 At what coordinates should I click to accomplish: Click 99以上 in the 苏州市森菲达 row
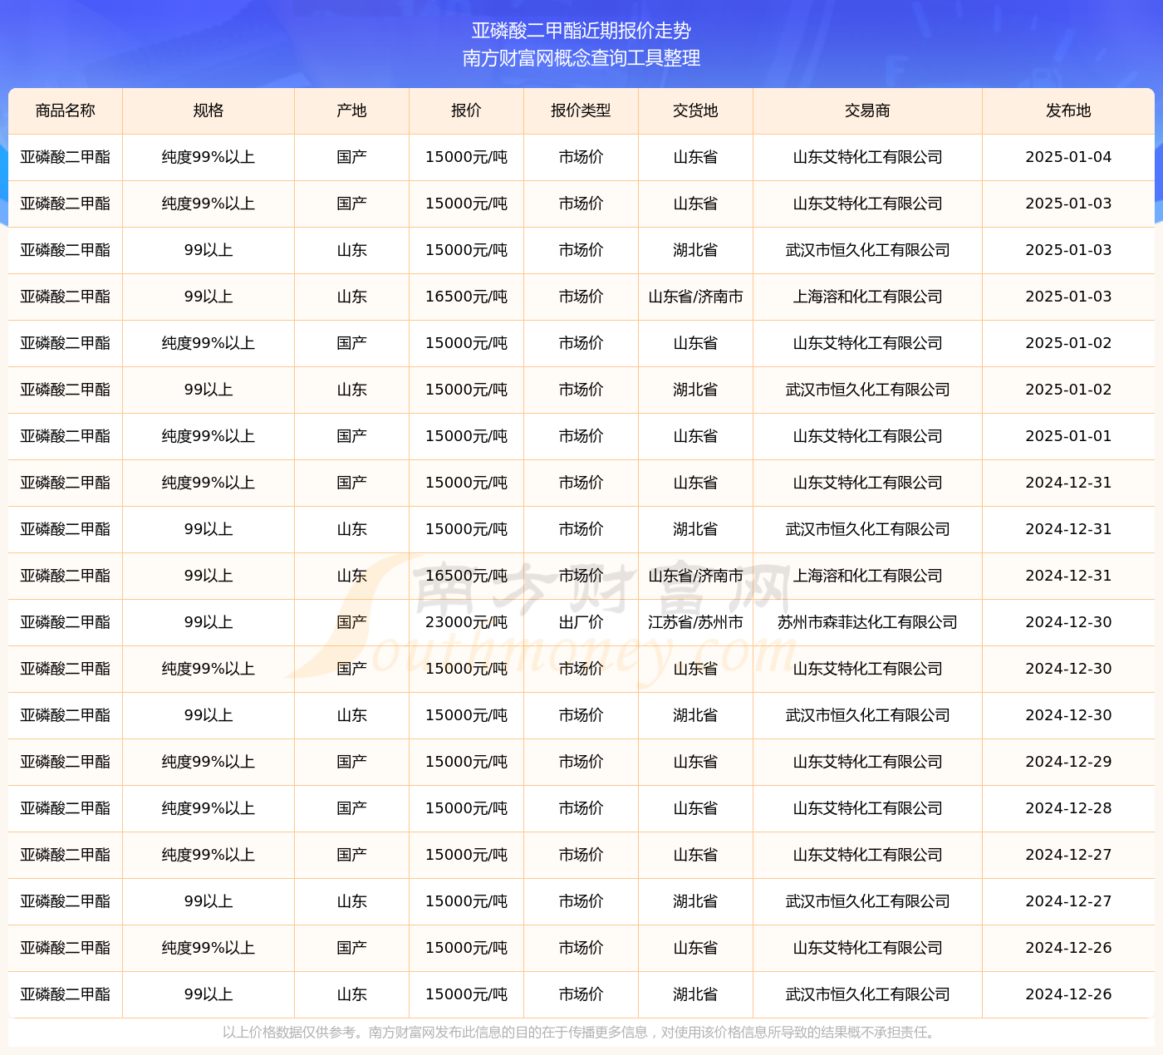(x=209, y=622)
